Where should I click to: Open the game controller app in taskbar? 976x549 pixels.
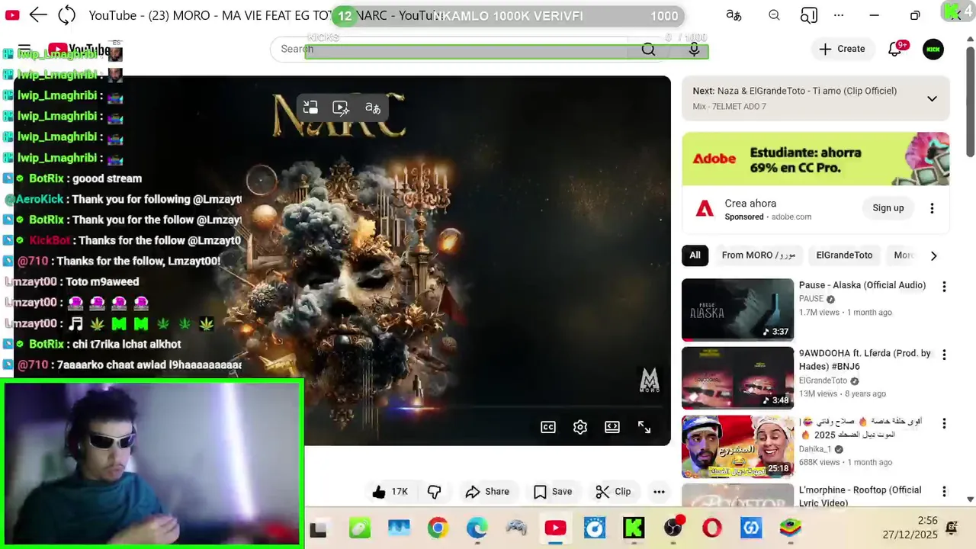[x=516, y=528]
